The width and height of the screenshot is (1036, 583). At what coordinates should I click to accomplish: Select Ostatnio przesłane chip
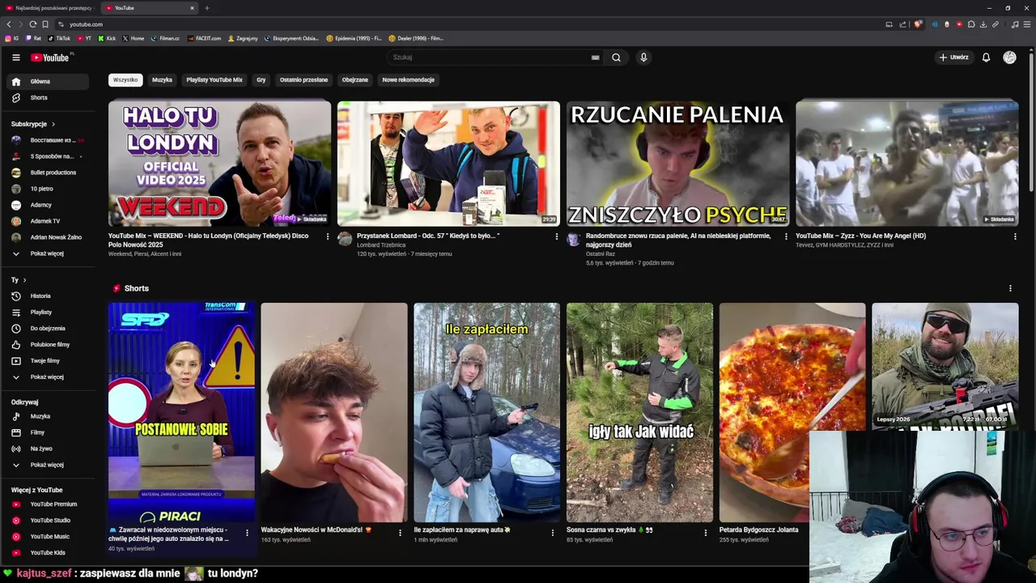click(304, 79)
